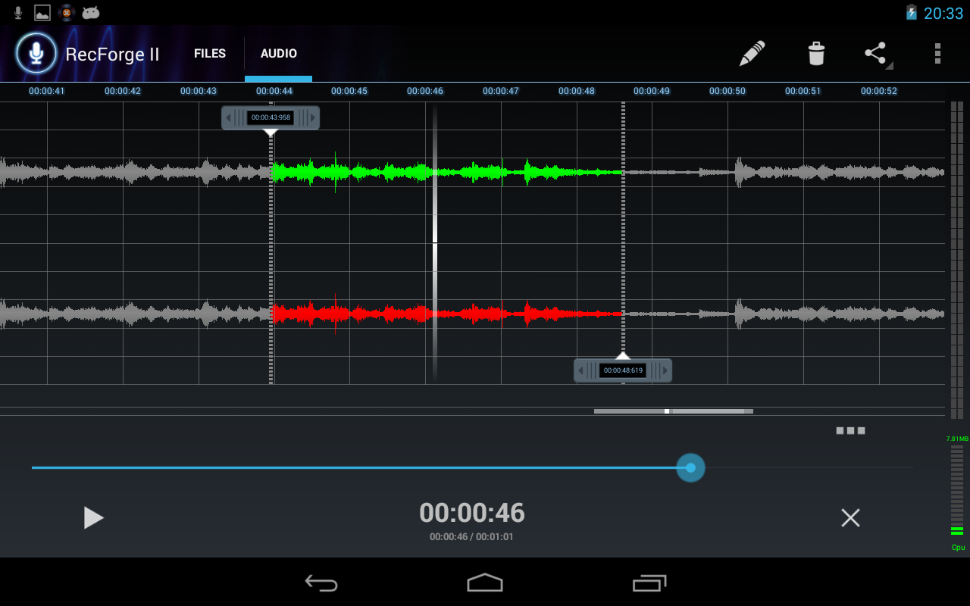
Task: Dismiss playback with the X button
Action: pyautogui.click(x=850, y=517)
